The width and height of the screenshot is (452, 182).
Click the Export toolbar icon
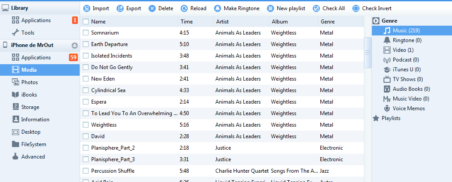click(120, 8)
